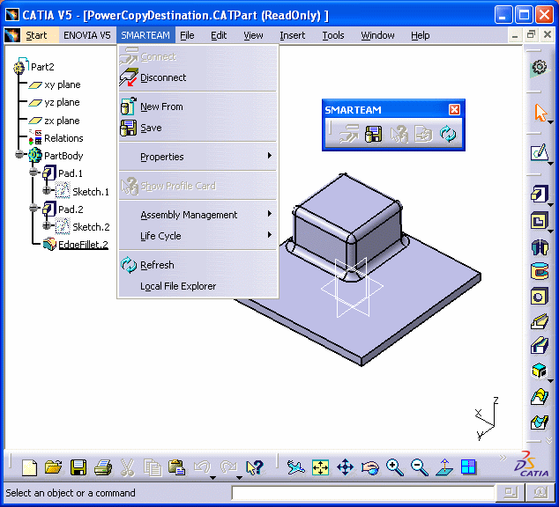Click the Zoom In magnifier icon
Viewport: 559px width, 507px height.
(x=394, y=467)
